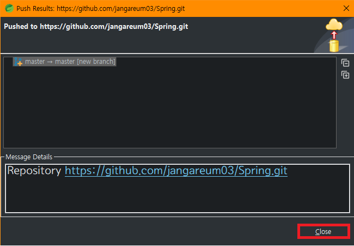Click the cloud push upload image
This screenshot has height=246, width=354.
click(x=334, y=35)
